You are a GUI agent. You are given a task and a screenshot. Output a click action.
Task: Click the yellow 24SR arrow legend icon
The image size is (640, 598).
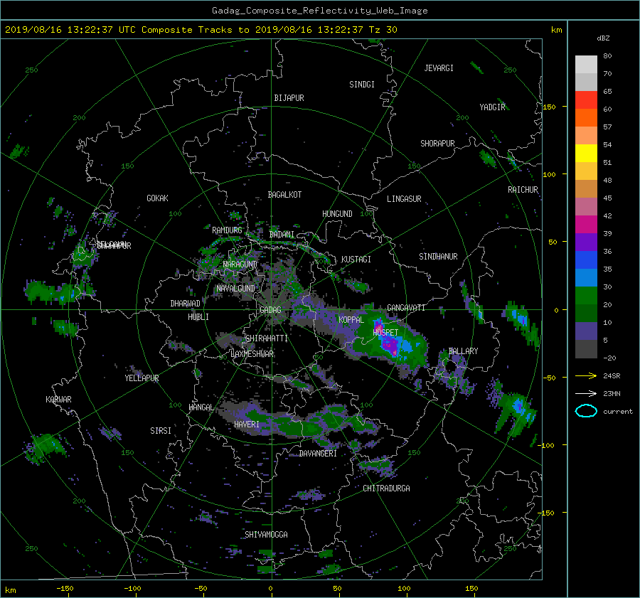click(586, 375)
